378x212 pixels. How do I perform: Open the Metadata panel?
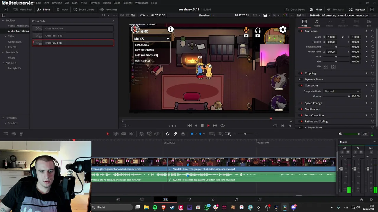pos(335,9)
